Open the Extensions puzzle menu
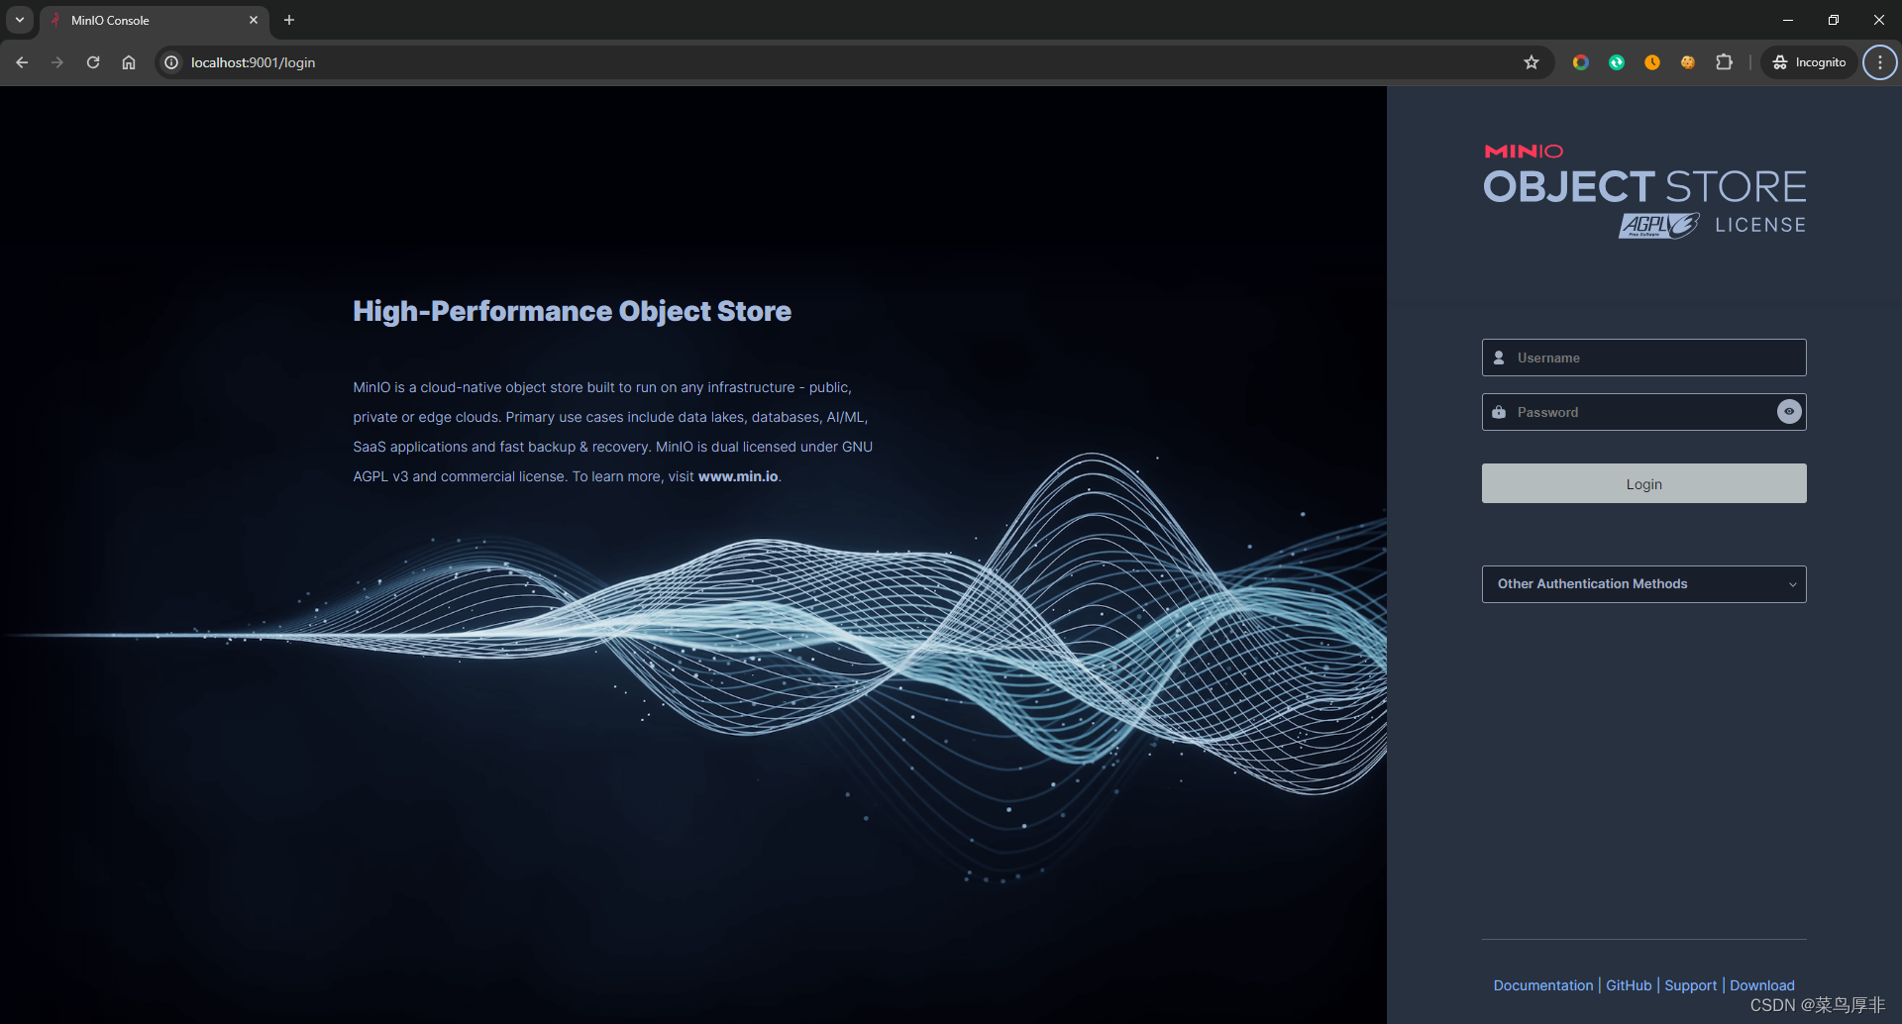Image resolution: width=1902 pixels, height=1024 pixels. tap(1724, 62)
